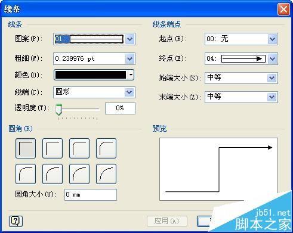293x233 pixels.
Task: Choose the second rounding style, second row
Action: coord(53,174)
